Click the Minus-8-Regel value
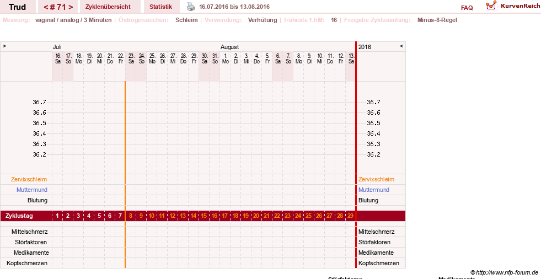The image size is (541, 279). tap(437, 20)
